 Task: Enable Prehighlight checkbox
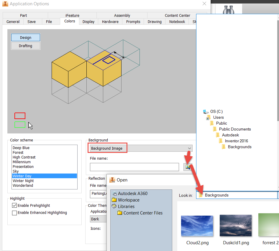pos(14,206)
